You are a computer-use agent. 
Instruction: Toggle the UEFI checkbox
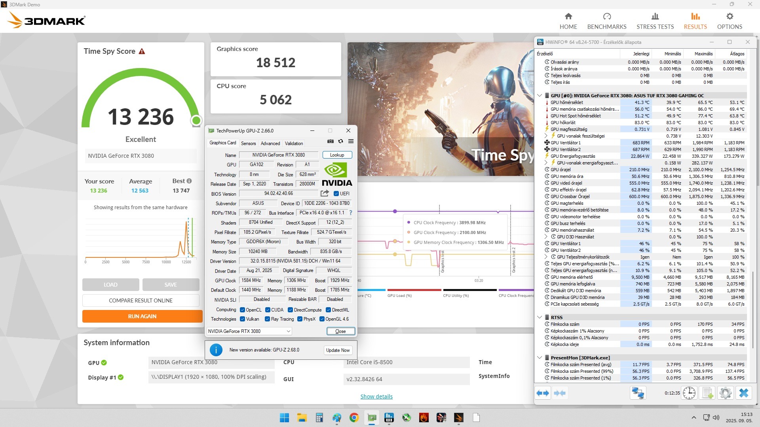click(336, 194)
